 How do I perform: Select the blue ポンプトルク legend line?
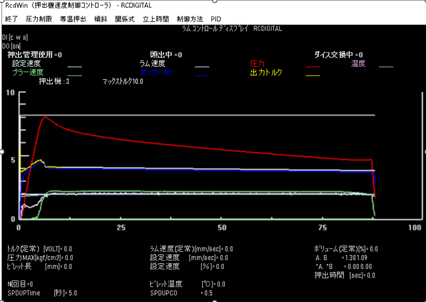click(202, 75)
